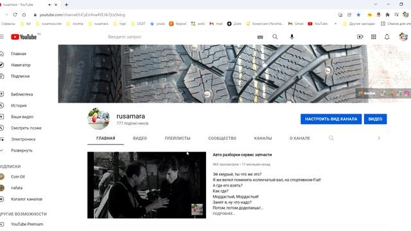
Task: Reload the page in the browser
Action: point(15,15)
